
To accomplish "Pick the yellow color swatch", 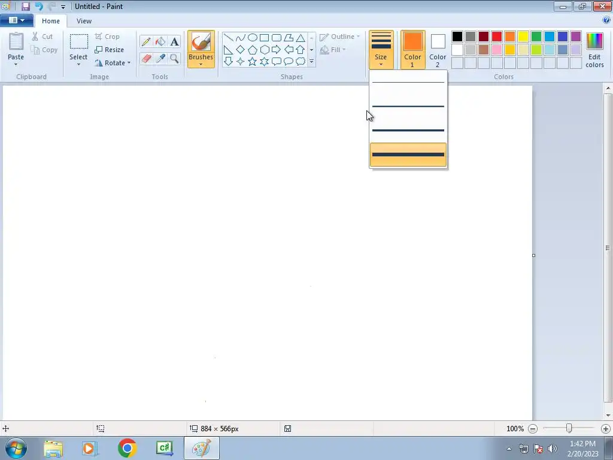I will pyautogui.click(x=523, y=37).
